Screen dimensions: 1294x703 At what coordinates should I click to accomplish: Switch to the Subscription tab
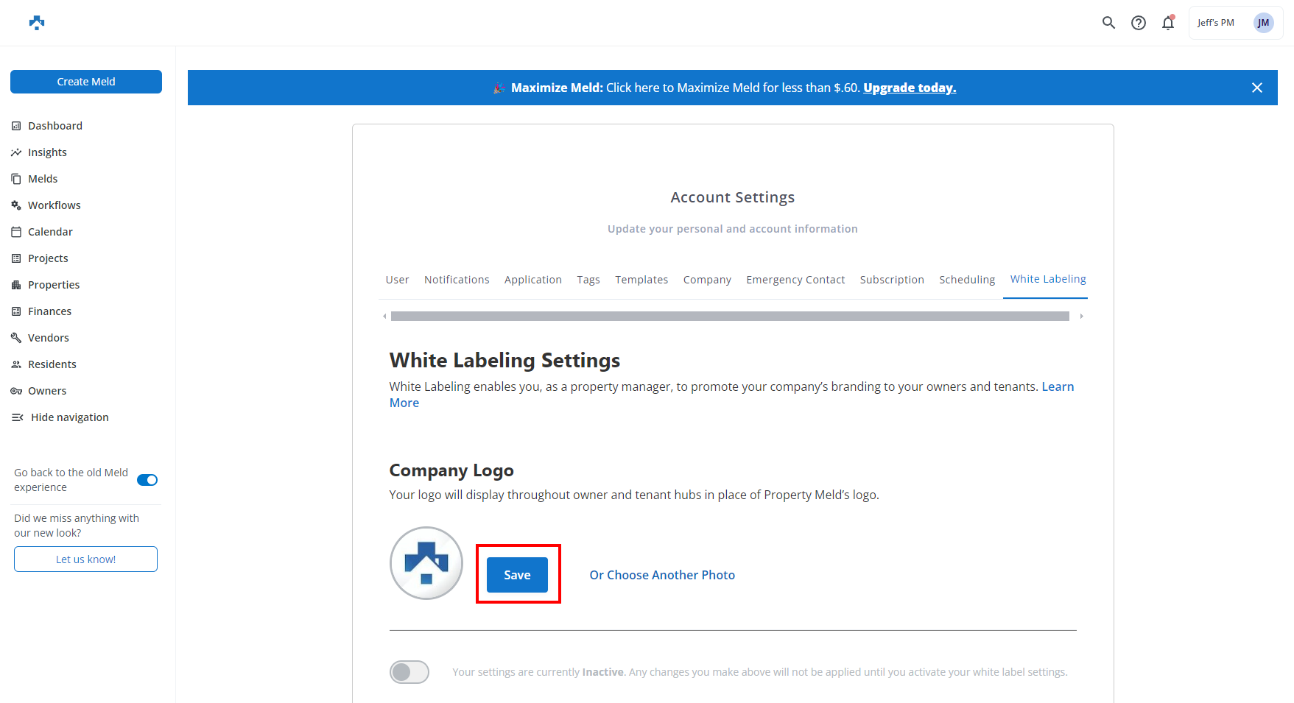point(892,280)
